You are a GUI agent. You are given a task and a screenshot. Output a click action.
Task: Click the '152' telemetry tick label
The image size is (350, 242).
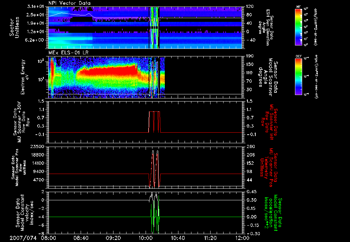pyautogui.click(x=250, y=163)
